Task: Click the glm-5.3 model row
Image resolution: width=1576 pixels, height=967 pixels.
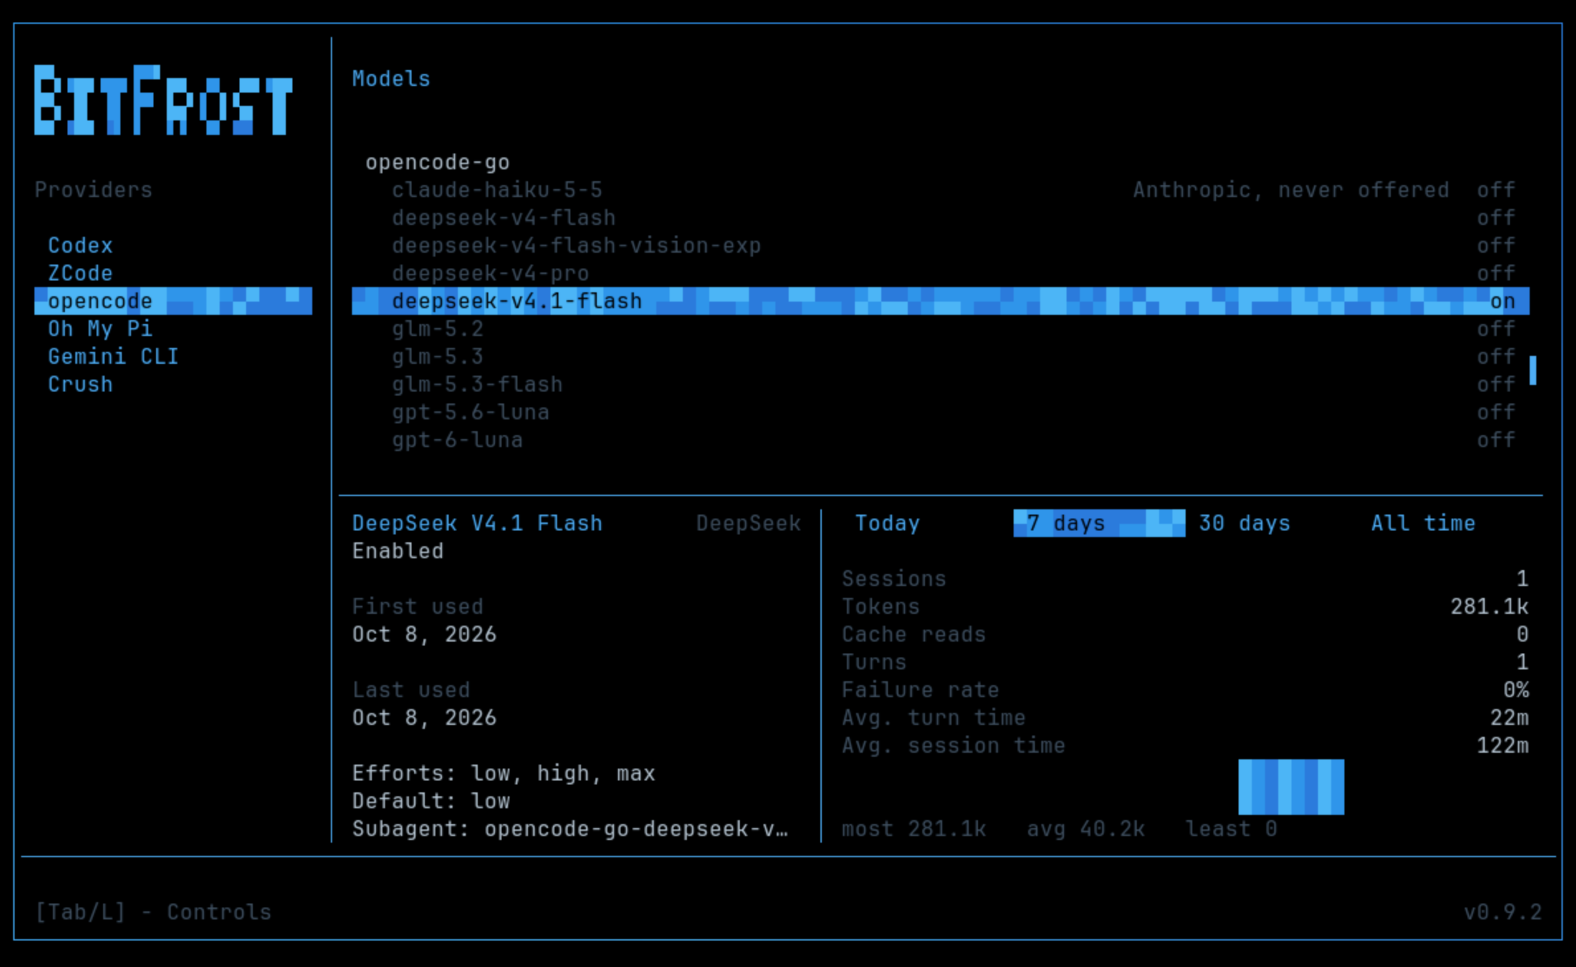Action: pos(940,357)
